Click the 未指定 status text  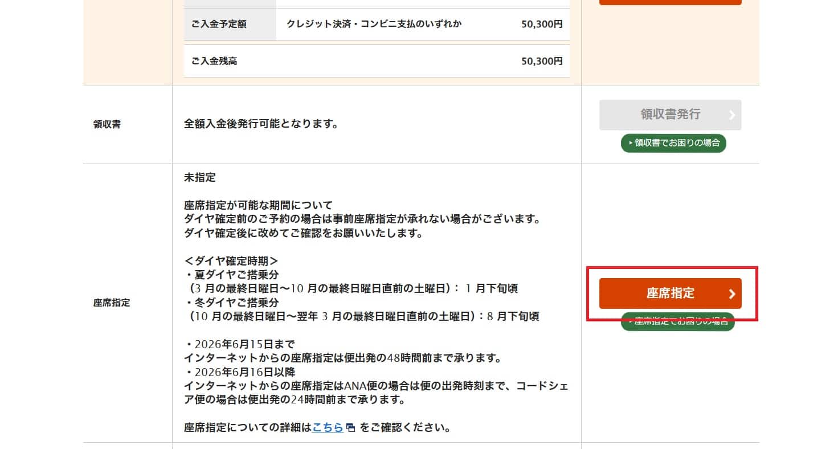point(200,178)
